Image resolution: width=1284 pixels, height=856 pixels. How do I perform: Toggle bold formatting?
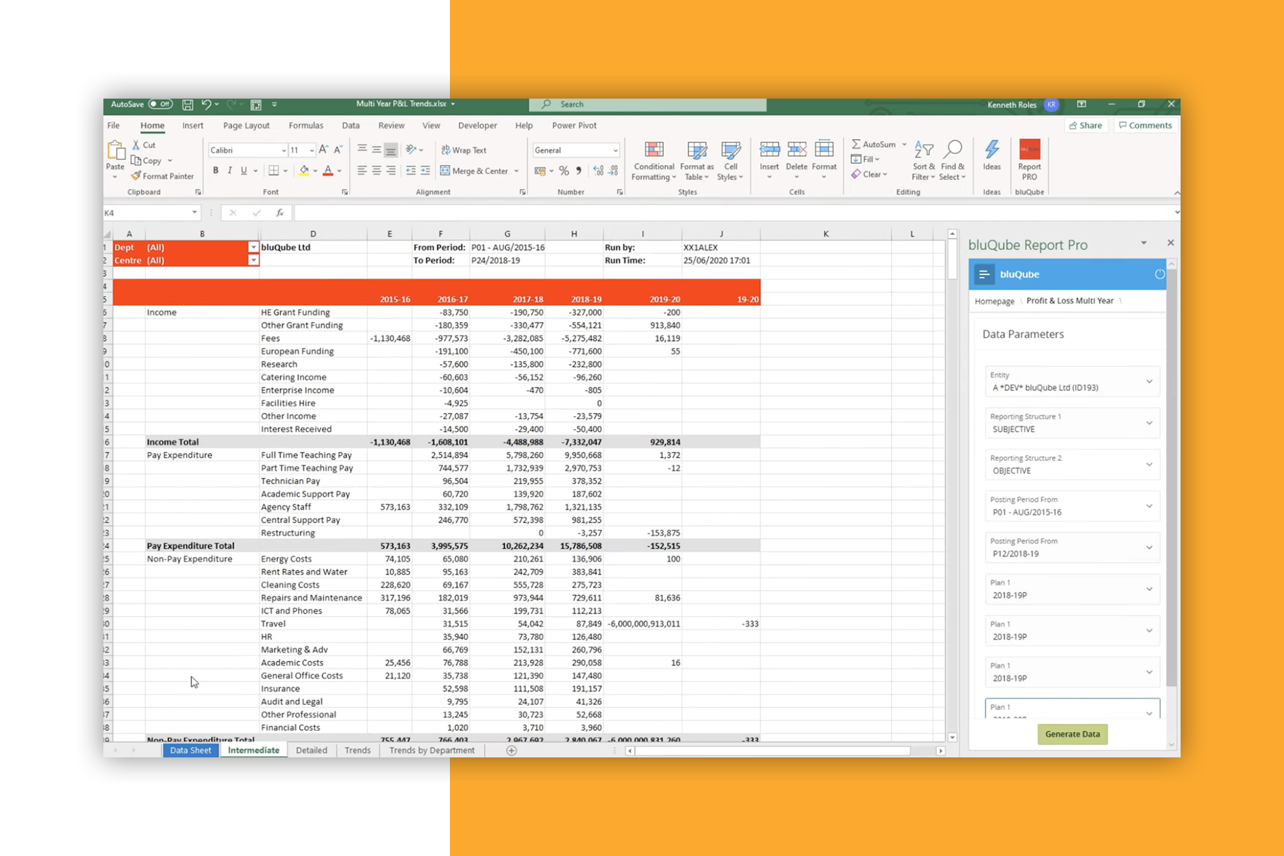(216, 171)
